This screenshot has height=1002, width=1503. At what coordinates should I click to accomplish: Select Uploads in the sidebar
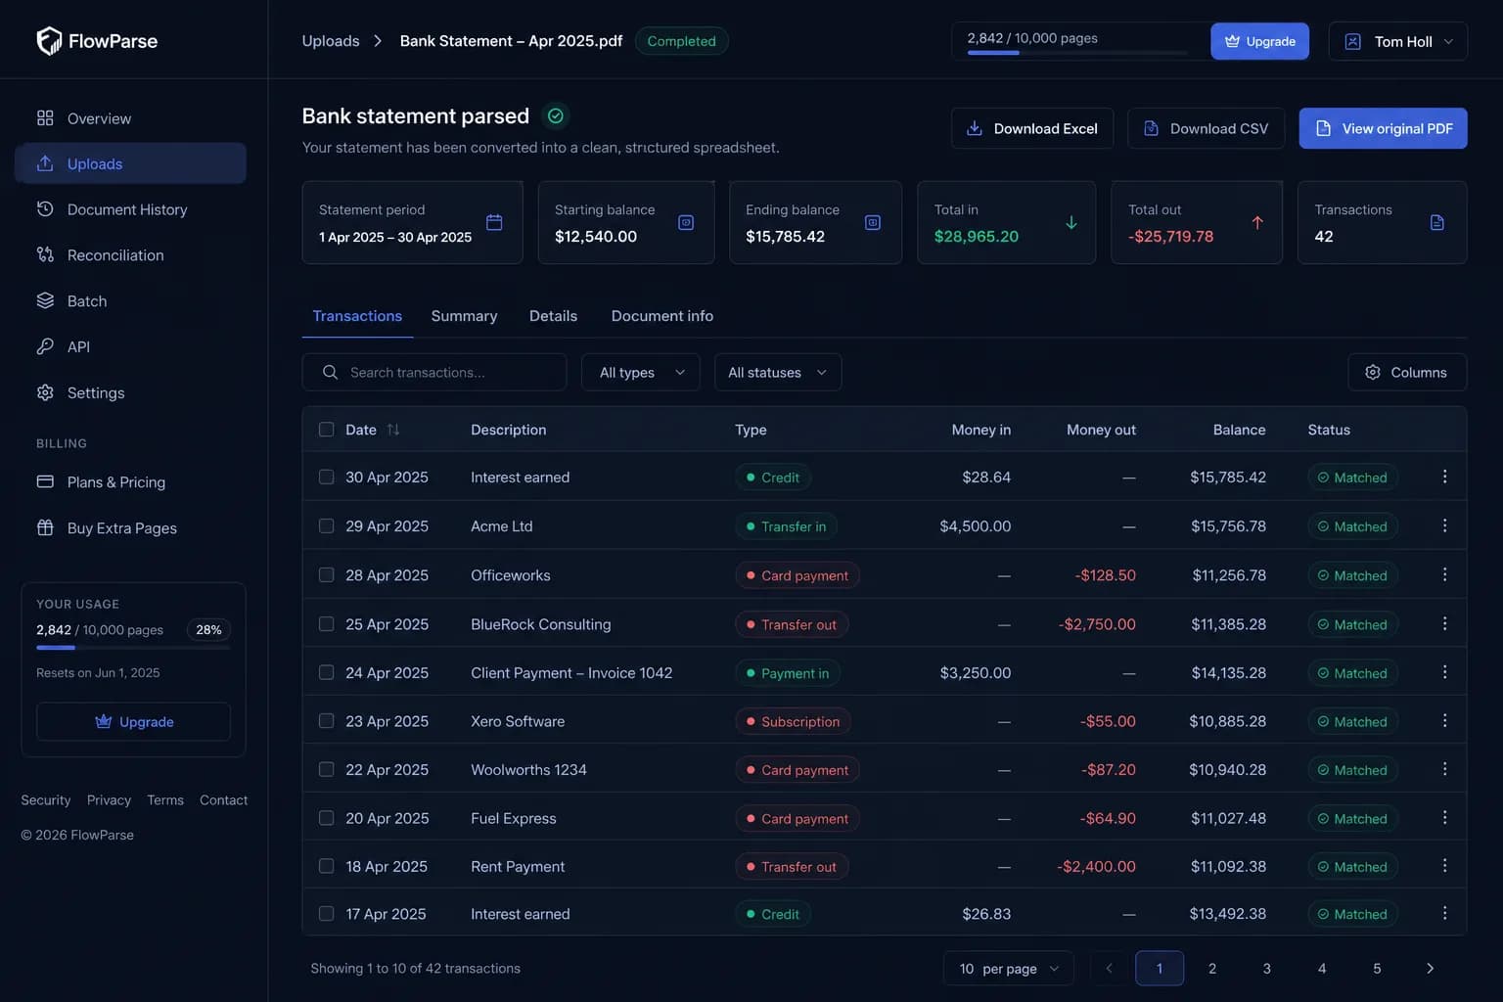(130, 163)
